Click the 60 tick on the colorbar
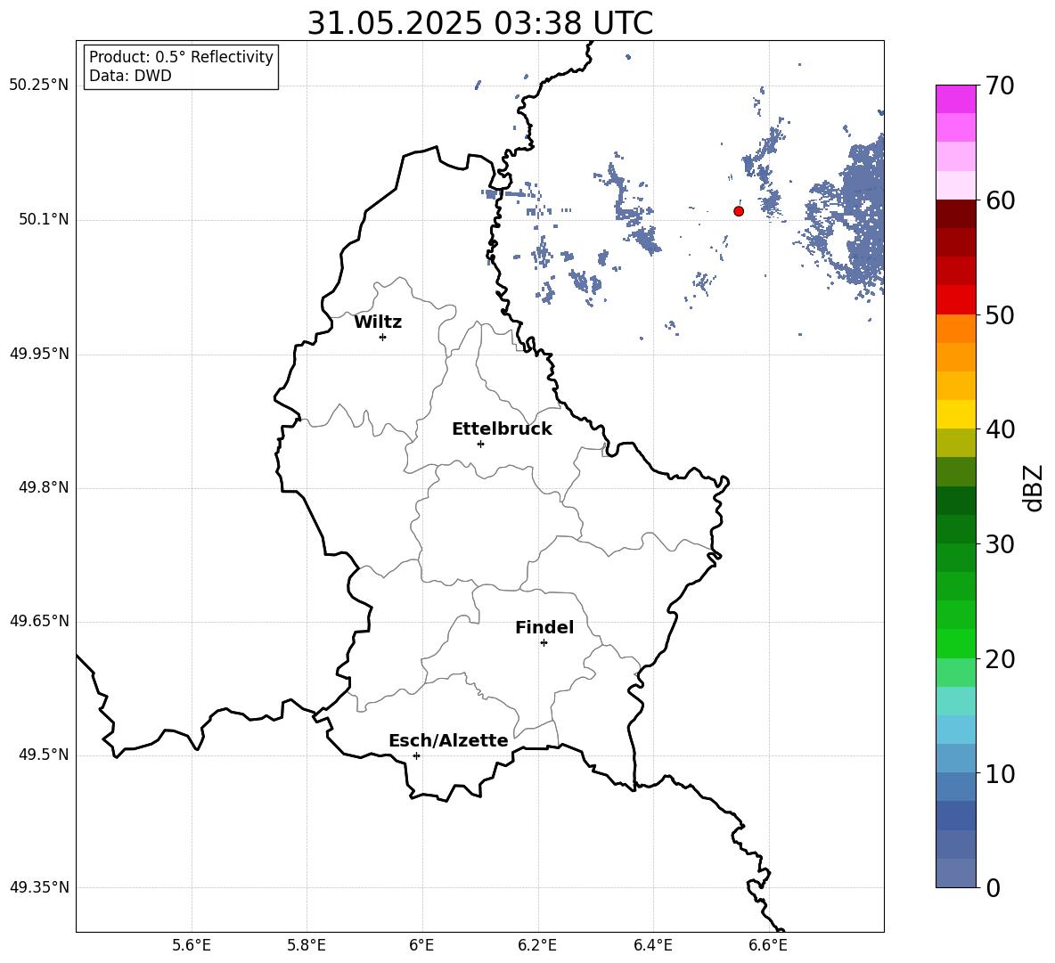This screenshot has width=1055, height=963. tap(1000, 200)
